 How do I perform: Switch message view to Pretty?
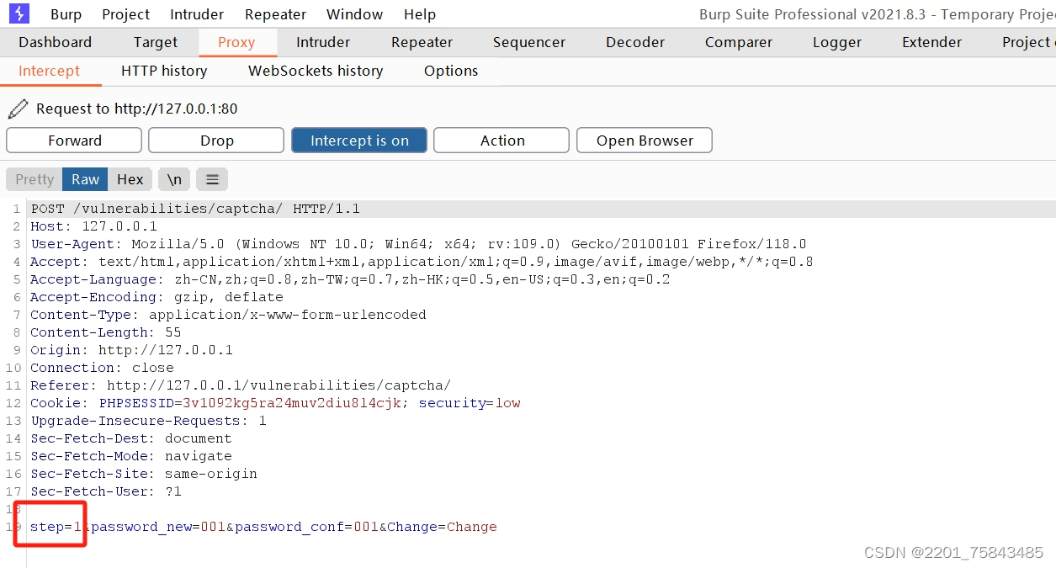point(34,179)
